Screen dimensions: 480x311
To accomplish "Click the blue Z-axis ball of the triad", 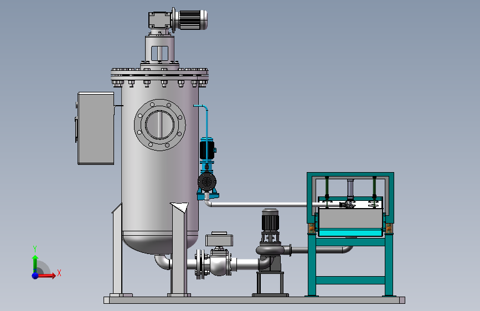I will 35,276.
